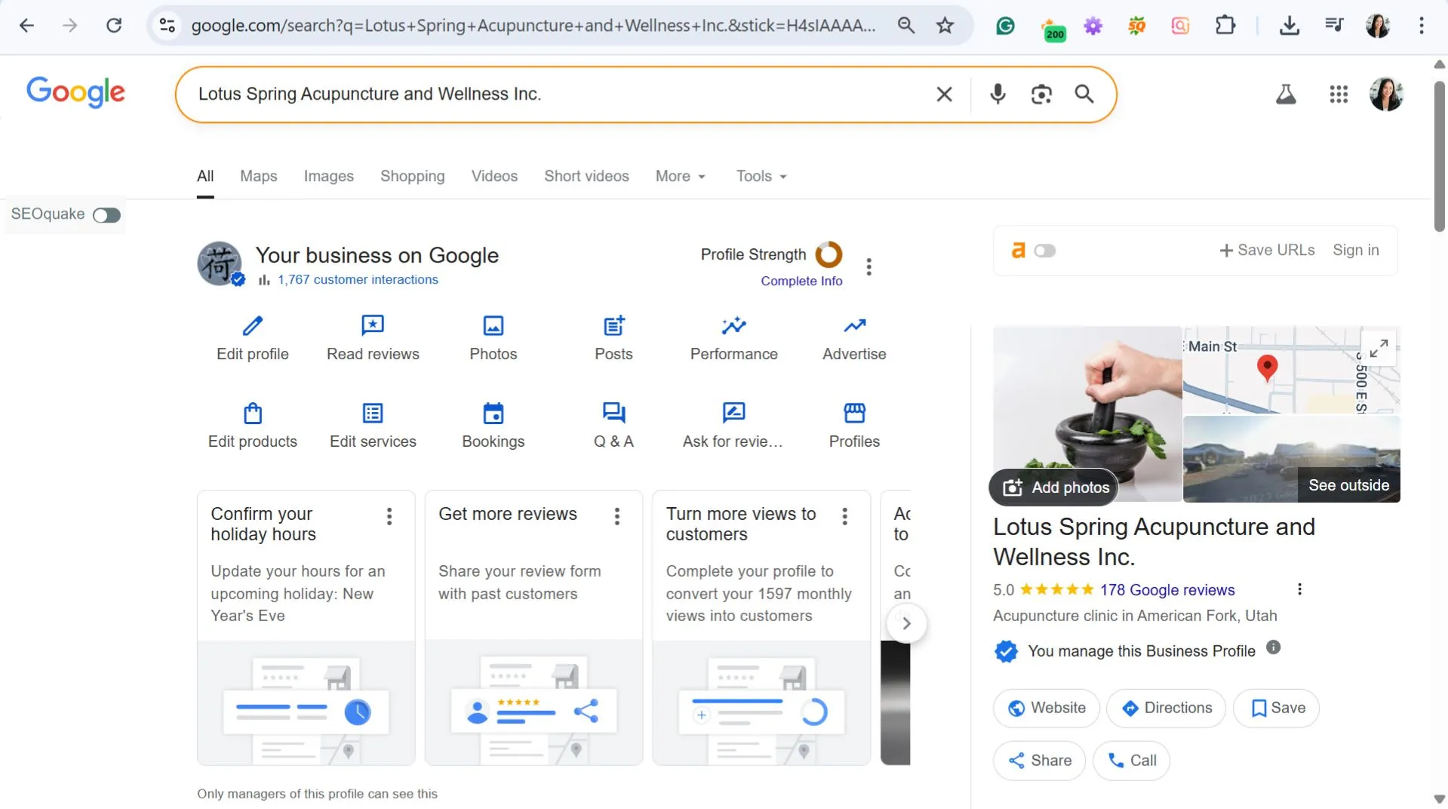Click the Bookings calendar icon
Viewport: 1448px width, 809px height.
tap(493, 414)
